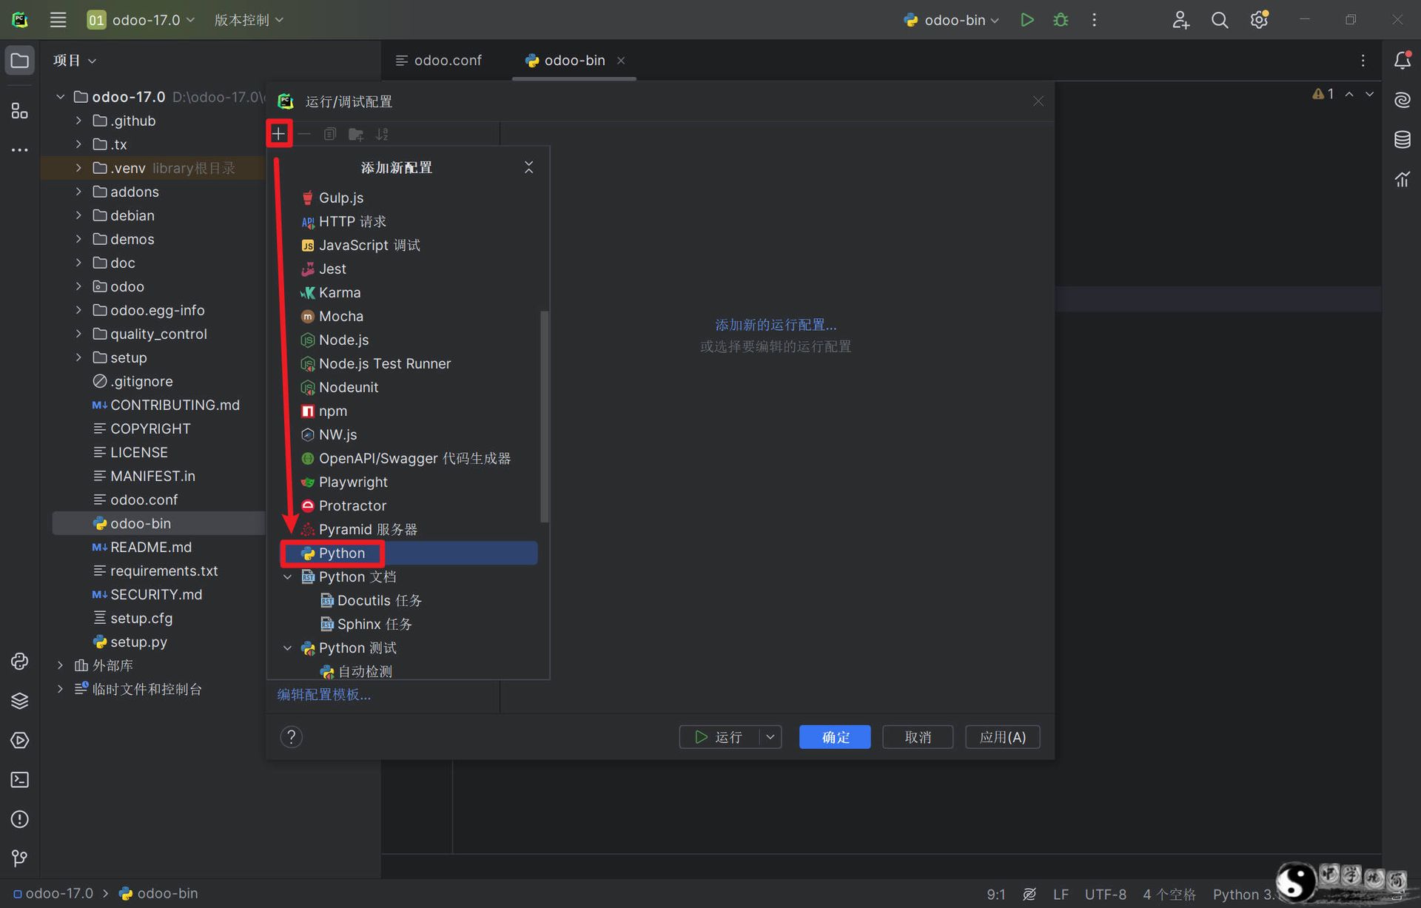Click the configuration list scrollbar
The image size is (1421, 908).
(545, 417)
